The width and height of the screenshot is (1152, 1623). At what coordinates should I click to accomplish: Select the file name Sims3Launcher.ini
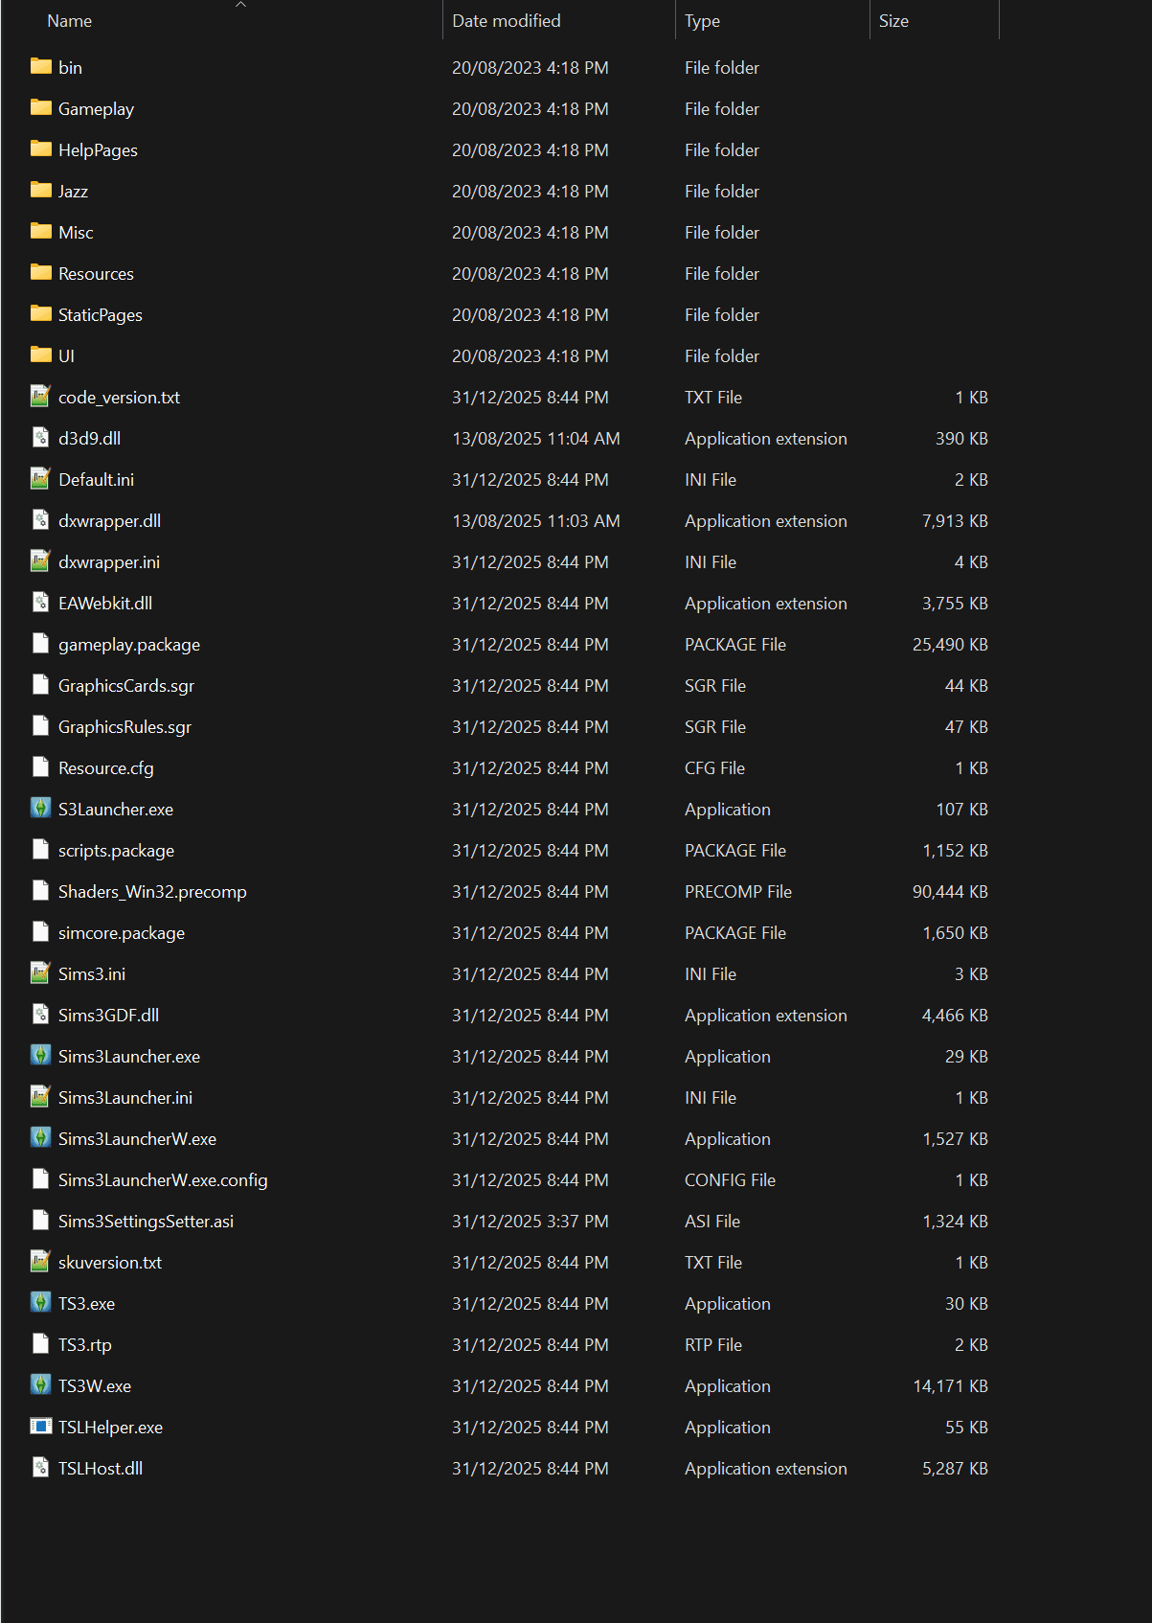coord(125,1098)
